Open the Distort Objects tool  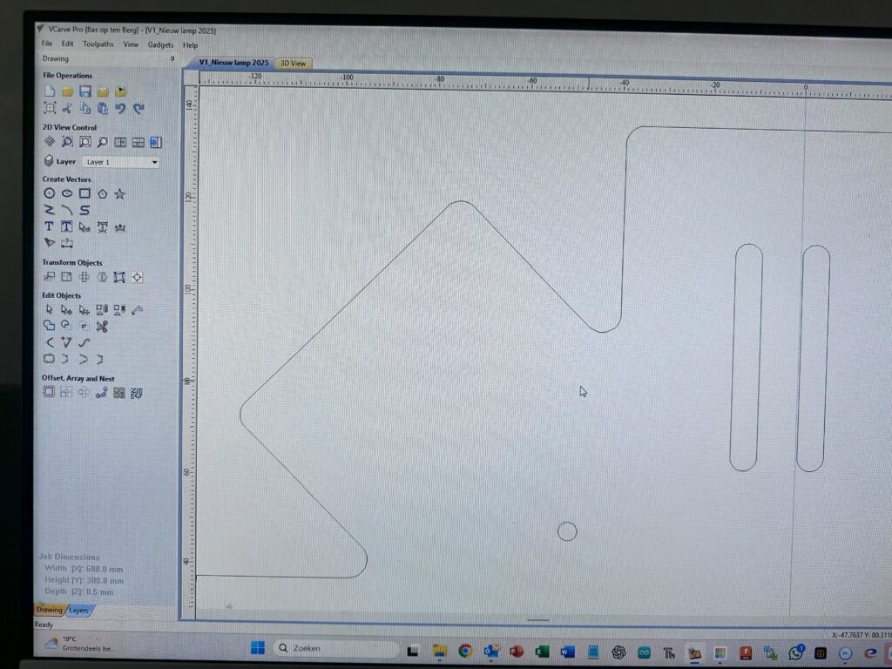(119, 277)
